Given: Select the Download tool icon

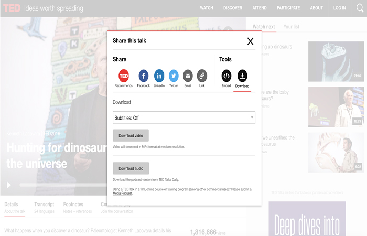Looking at the screenshot, I should pos(242,76).
